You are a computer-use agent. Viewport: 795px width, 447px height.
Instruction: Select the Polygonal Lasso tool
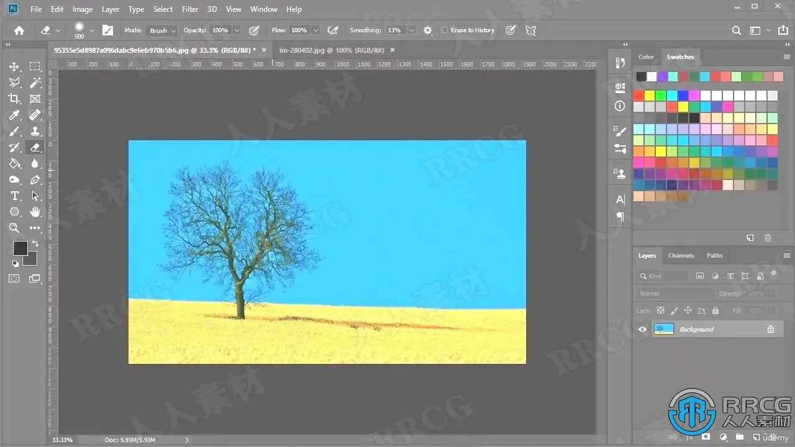coord(14,83)
